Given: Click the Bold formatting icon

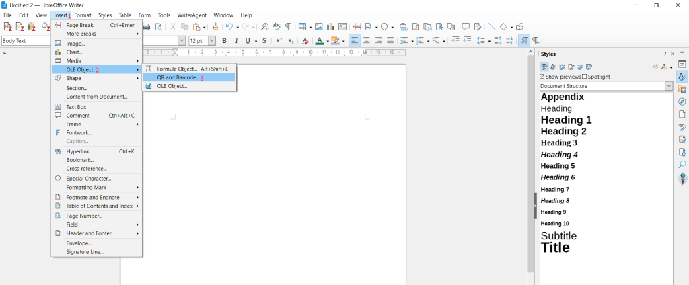Looking at the screenshot, I should (x=224, y=40).
